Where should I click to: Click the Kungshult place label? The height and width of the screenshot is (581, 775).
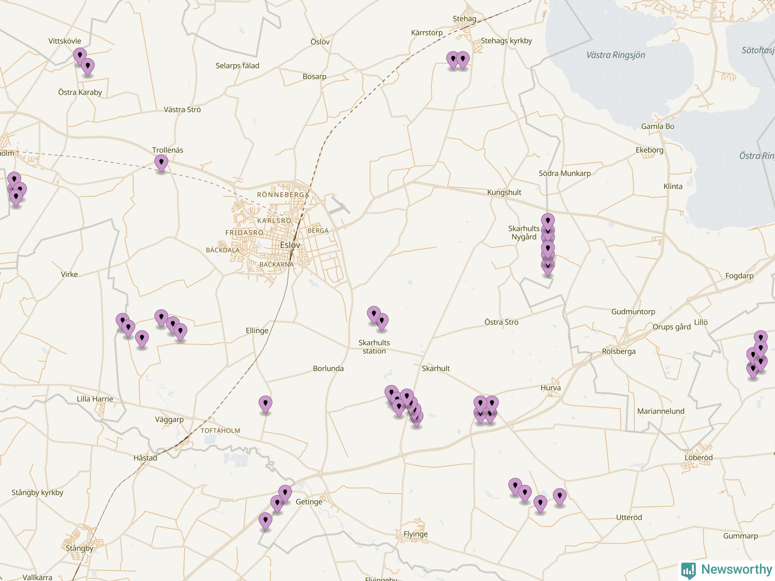(x=504, y=192)
